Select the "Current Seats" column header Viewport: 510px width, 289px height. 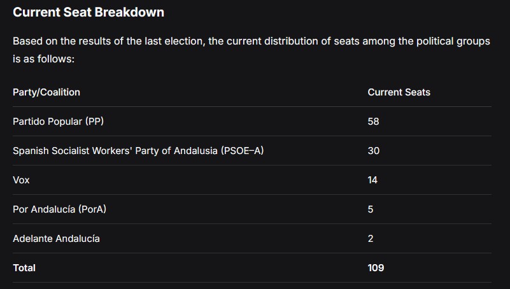click(x=399, y=92)
